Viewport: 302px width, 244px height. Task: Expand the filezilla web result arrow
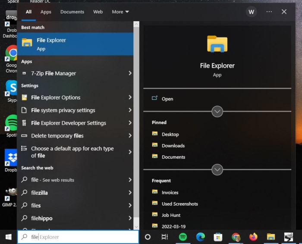(130, 193)
